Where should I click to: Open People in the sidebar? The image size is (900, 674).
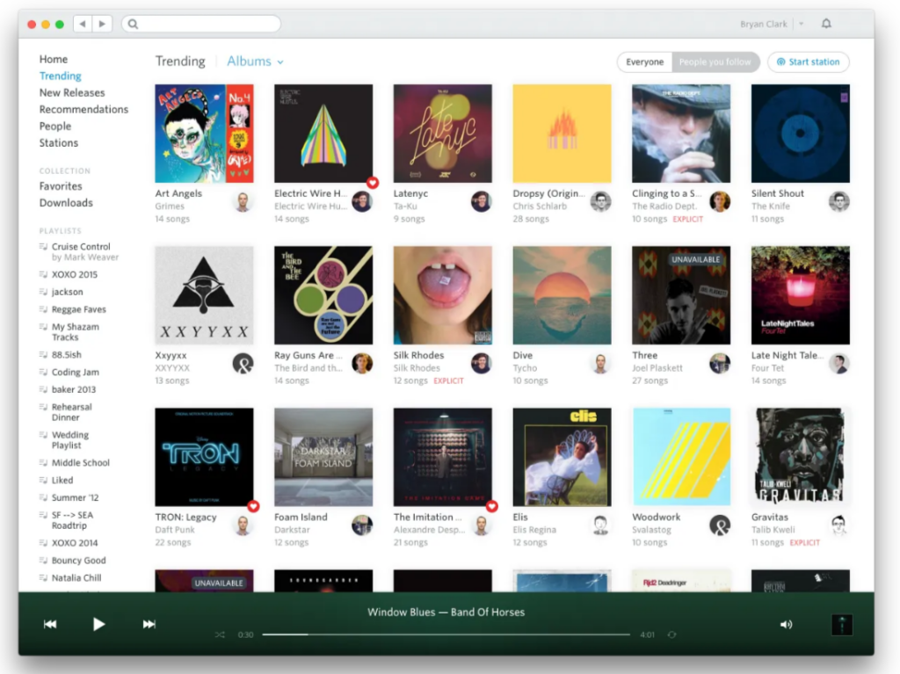(55, 127)
